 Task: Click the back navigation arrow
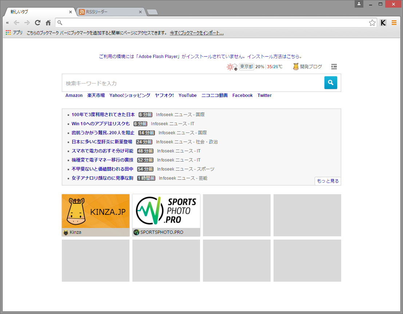tap(16, 23)
